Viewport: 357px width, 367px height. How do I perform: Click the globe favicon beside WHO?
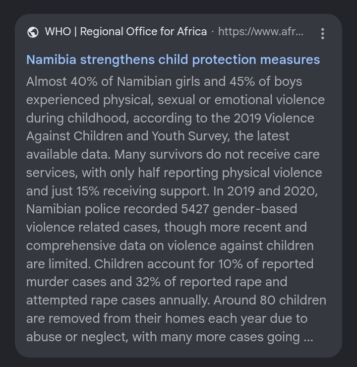[33, 32]
